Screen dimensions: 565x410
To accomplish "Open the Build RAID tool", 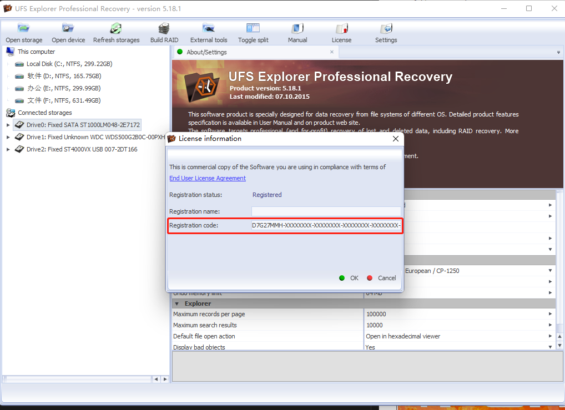I will pos(164,29).
